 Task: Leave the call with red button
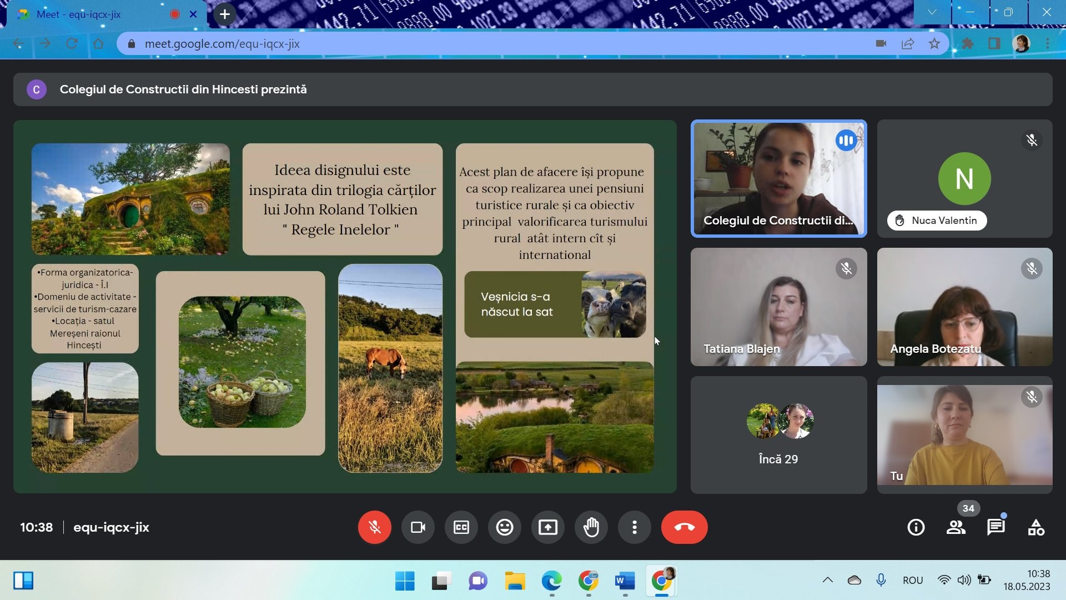coord(684,527)
